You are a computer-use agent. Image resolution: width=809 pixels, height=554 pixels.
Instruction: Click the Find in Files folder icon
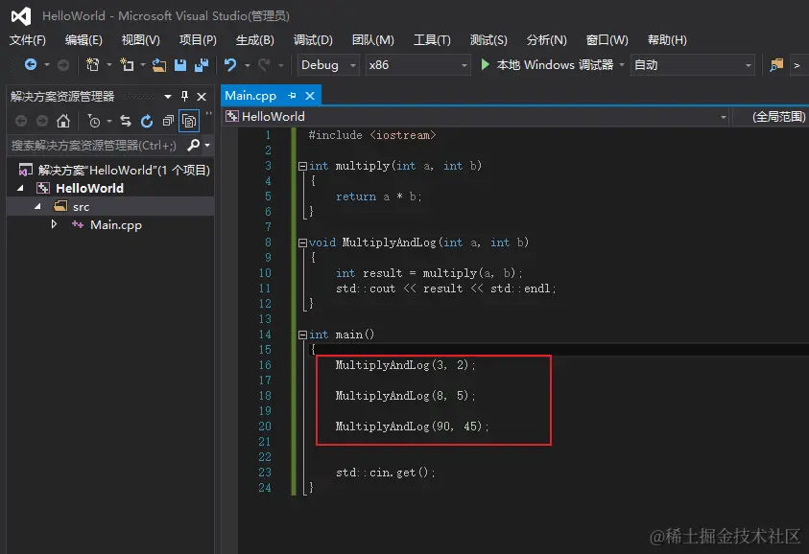pyautogui.click(x=776, y=65)
